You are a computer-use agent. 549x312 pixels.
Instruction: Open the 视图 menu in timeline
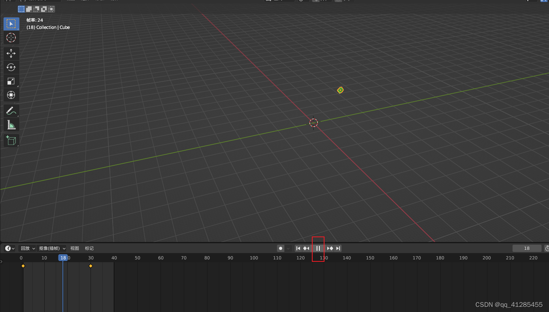pyautogui.click(x=75, y=248)
